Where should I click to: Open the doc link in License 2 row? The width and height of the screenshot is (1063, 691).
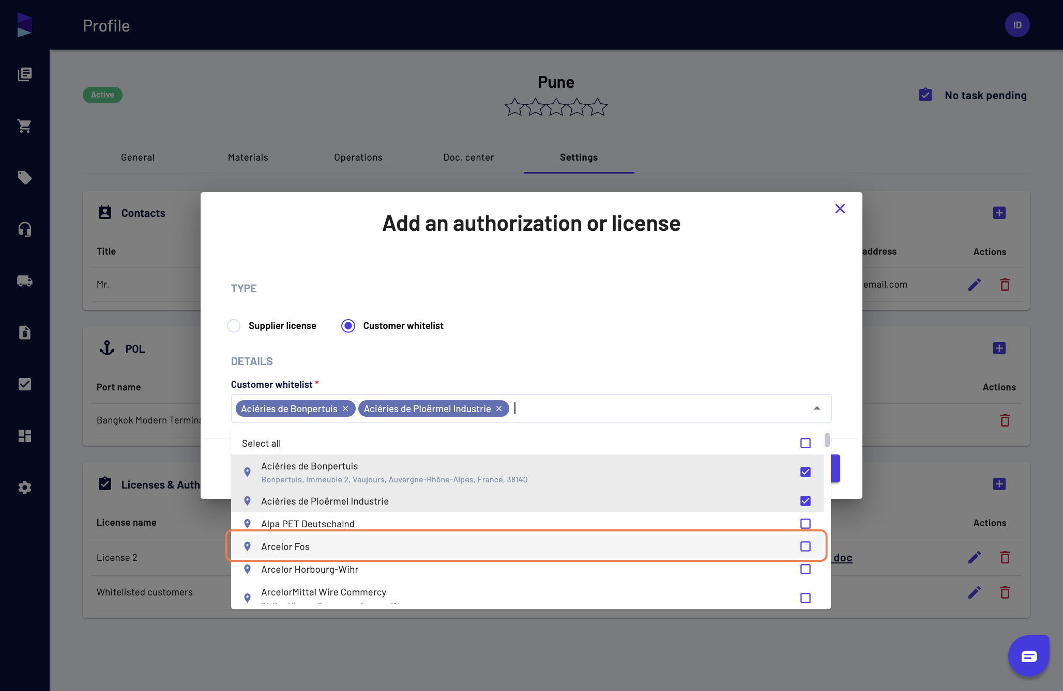tap(843, 558)
